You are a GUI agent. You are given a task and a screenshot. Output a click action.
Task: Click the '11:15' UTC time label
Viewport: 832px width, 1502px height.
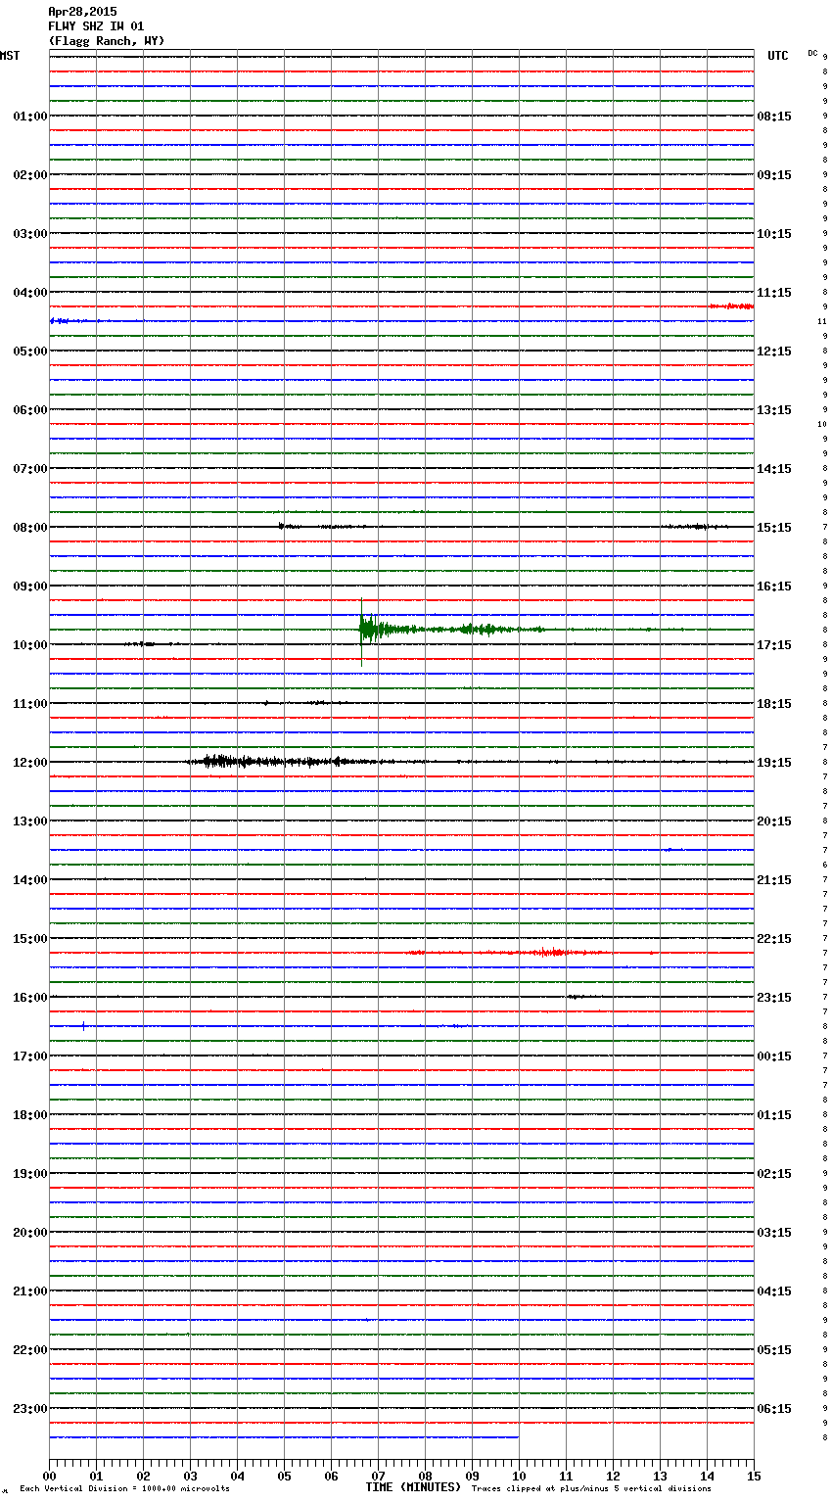774,293
